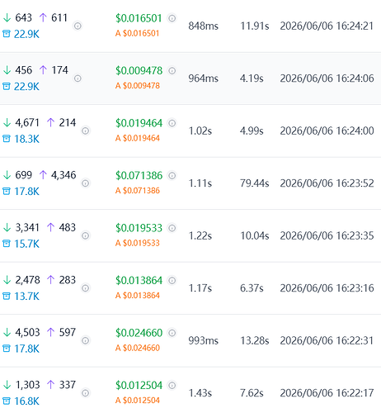Click timestamp 2026/06/06 16:23:35

327,235
